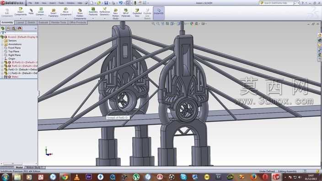Viewport: 322px width, 181px height.
Task: Select Top Plane in feature tree
Action: pyautogui.click(x=14, y=52)
